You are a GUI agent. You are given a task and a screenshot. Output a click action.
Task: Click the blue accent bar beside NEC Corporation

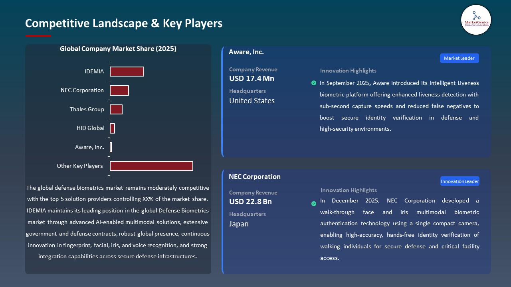pos(222,221)
